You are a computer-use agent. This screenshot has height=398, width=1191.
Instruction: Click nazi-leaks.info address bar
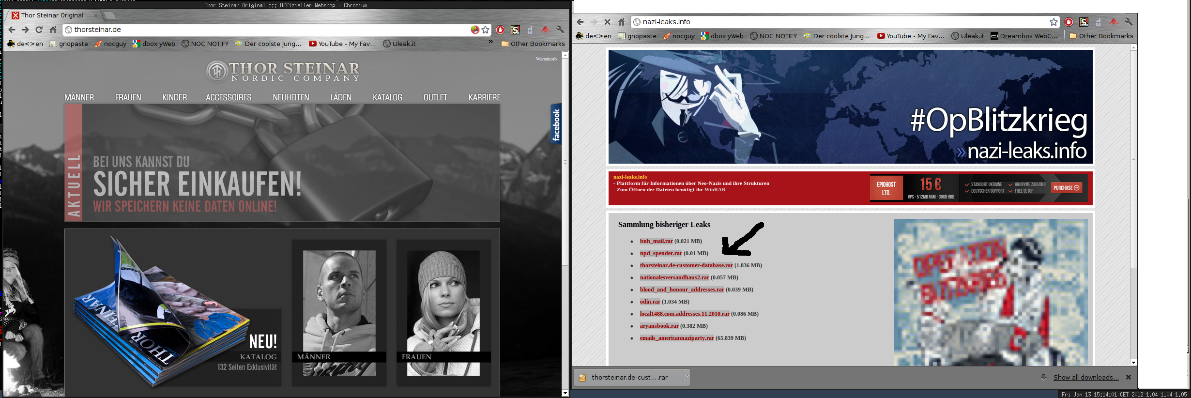845,22
